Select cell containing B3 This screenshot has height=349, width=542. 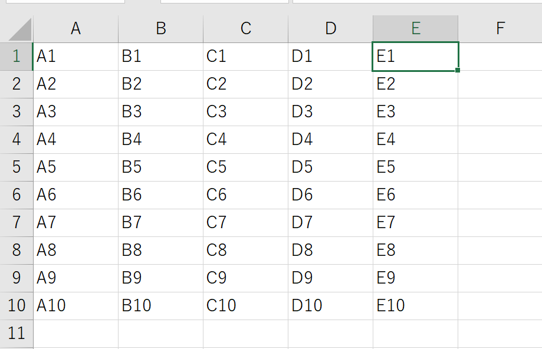coord(161,112)
